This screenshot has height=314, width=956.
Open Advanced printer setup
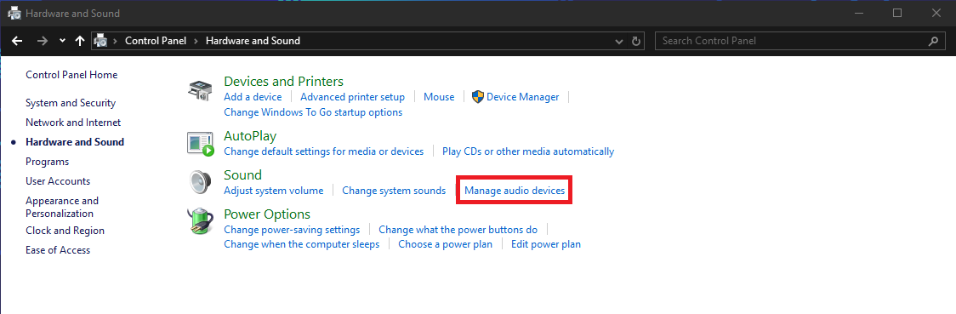(x=352, y=97)
